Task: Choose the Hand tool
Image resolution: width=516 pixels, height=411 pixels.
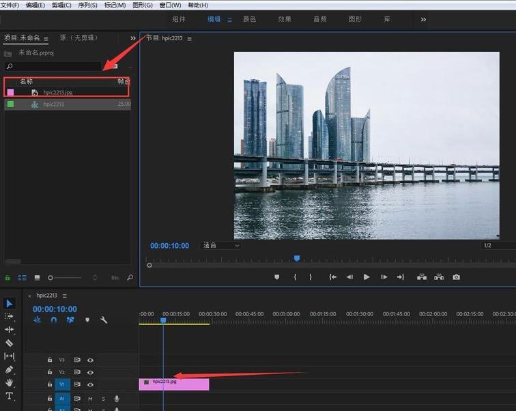Action: [x=10, y=383]
